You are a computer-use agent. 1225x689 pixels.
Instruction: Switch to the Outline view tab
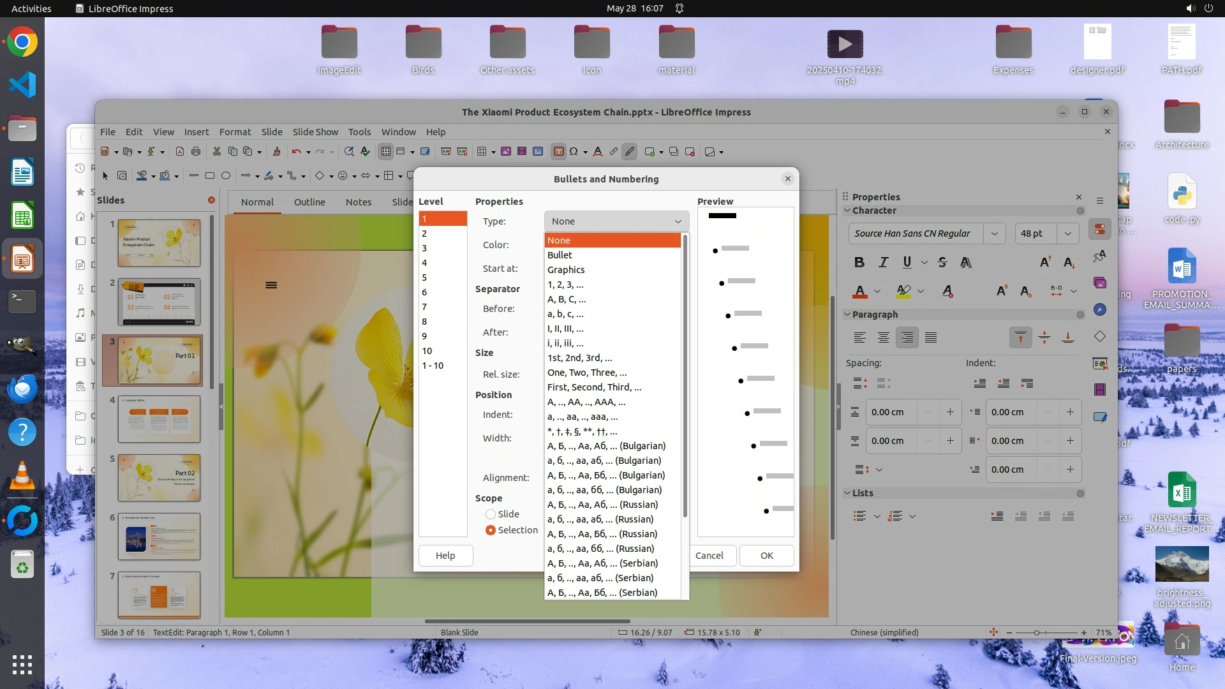pyautogui.click(x=309, y=202)
